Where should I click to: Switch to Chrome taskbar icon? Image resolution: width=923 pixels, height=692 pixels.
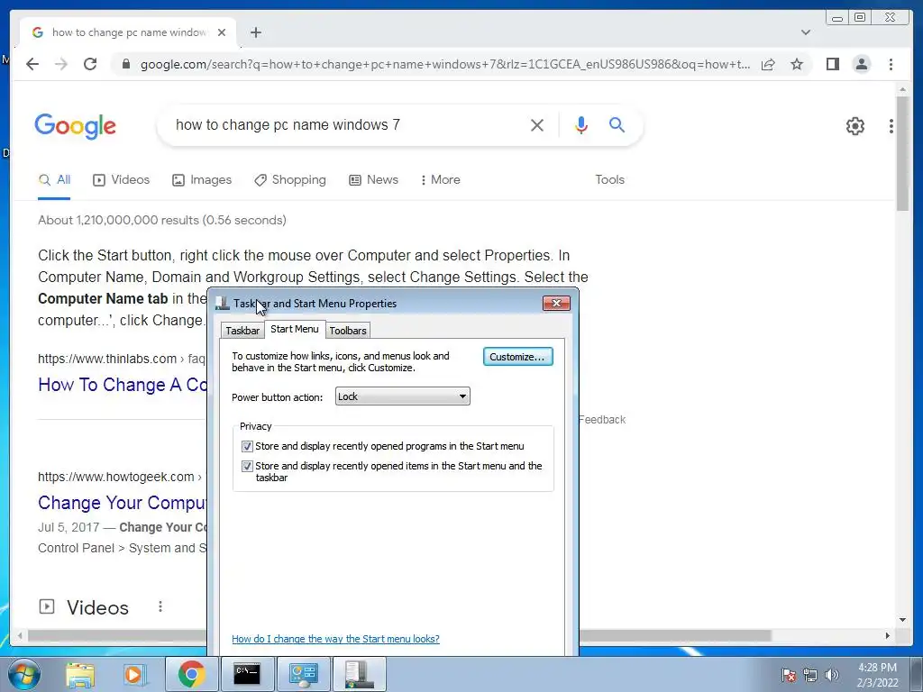coord(191,674)
